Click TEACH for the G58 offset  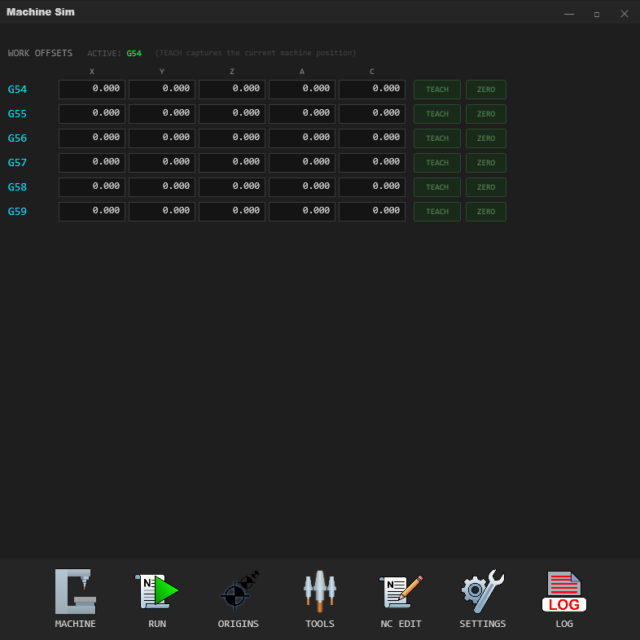[437, 187]
